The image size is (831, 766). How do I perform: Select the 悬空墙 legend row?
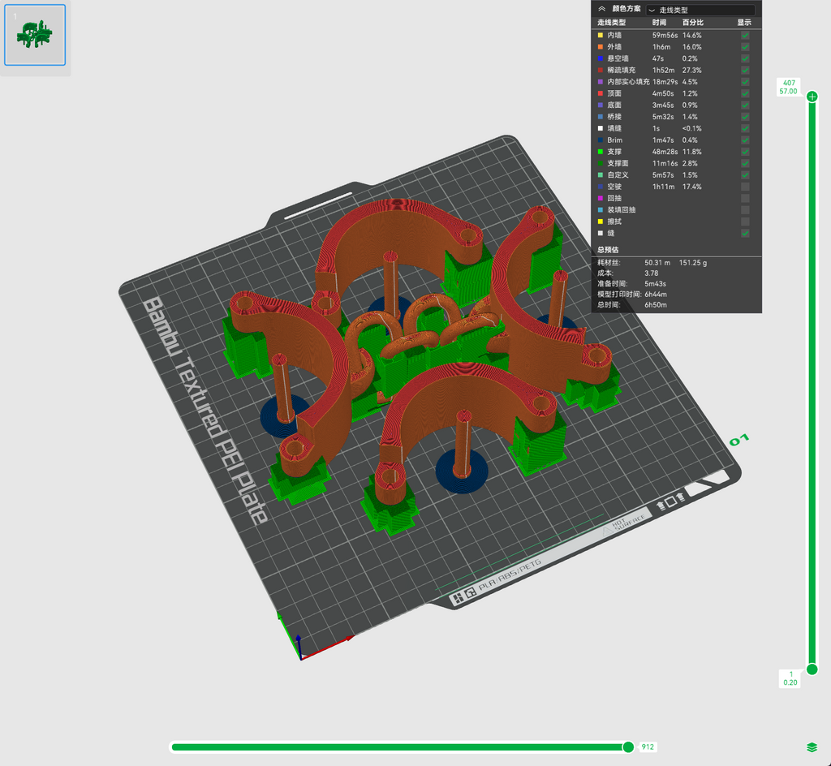(676, 58)
